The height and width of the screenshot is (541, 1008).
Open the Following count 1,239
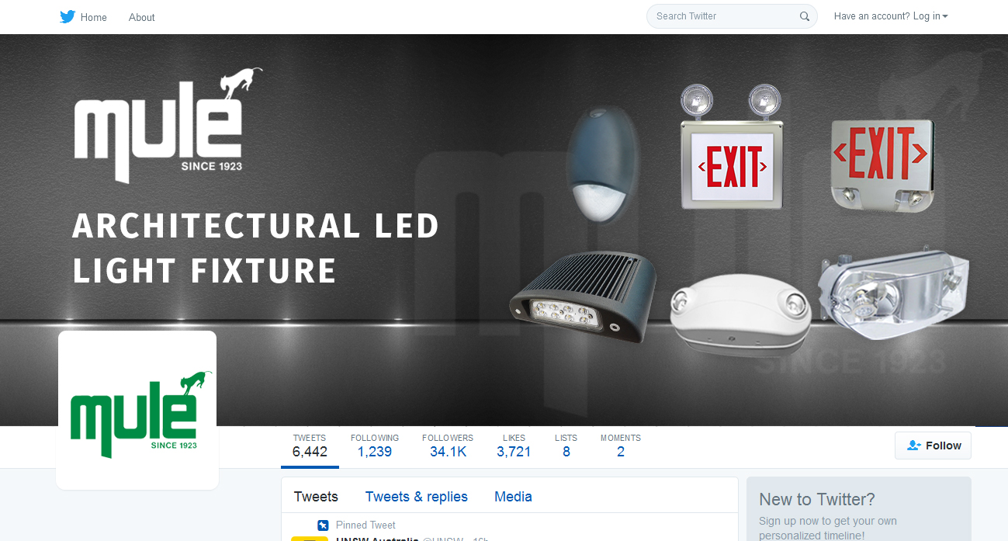[375, 446]
